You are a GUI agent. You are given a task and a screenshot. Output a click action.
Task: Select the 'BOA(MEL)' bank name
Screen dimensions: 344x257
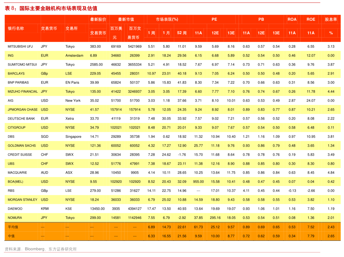[x=15, y=182]
